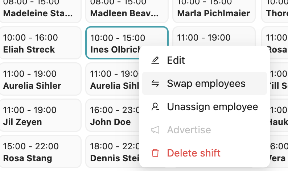Click the disabled Advertise entry
288x171 pixels.
189,130
